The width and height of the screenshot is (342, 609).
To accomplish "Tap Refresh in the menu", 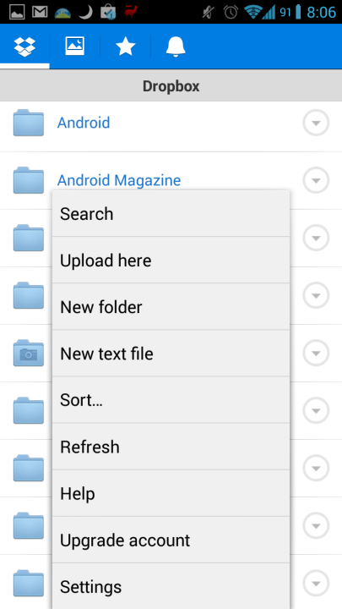I will pyautogui.click(x=171, y=447).
